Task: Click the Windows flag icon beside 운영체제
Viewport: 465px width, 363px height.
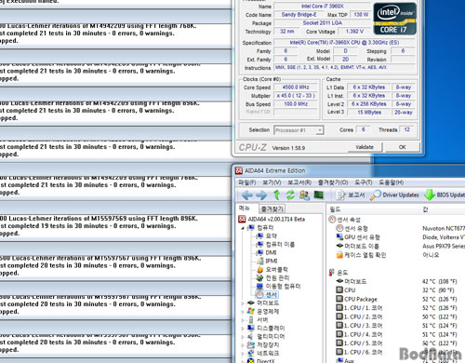Action: 251,311
